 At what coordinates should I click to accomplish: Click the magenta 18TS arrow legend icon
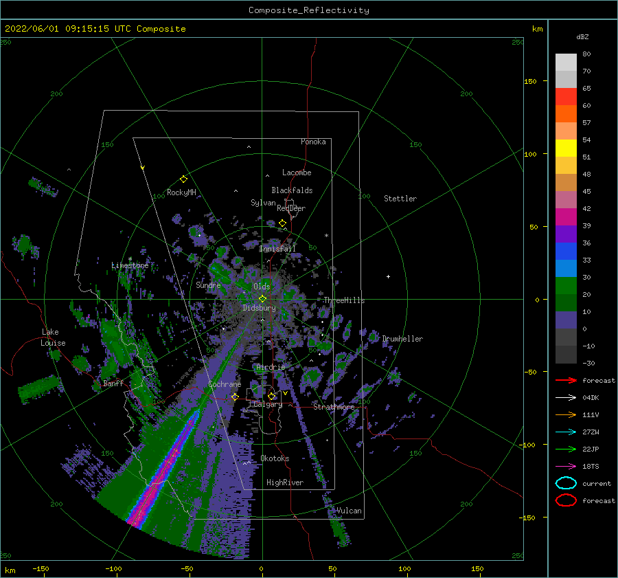(566, 467)
